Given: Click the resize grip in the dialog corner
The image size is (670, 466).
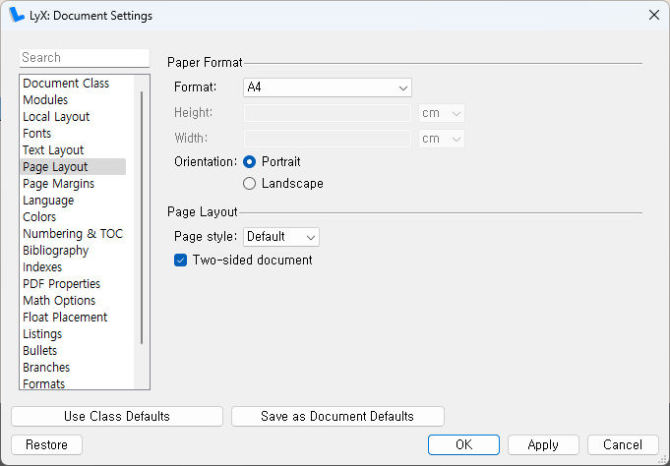Looking at the screenshot, I should [x=663, y=459].
